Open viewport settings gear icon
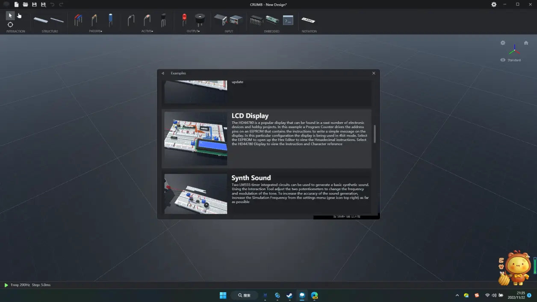The height and width of the screenshot is (302, 537). click(503, 43)
